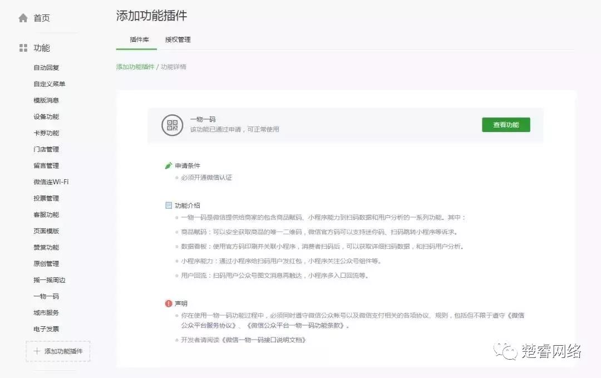Open 自定义菜单 in the sidebar

pyautogui.click(x=49, y=84)
